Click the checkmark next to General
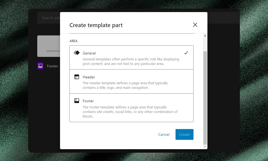The height and width of the screenshot is (161, 268). 186,53
